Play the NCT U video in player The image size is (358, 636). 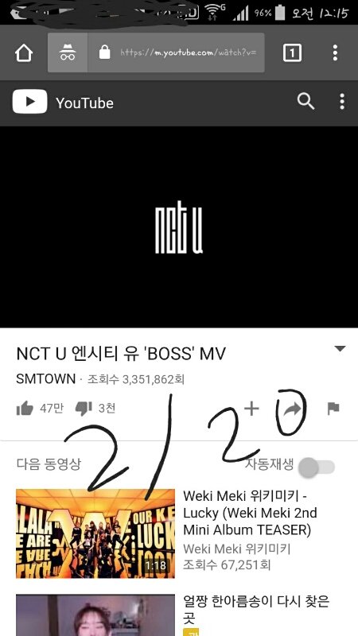179,227
